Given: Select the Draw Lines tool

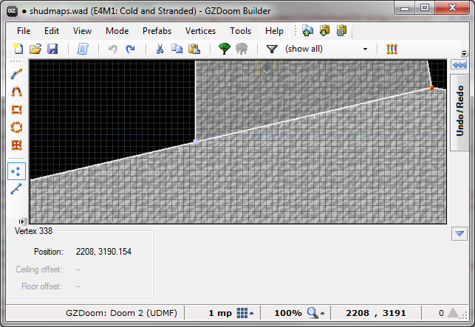Looking at the screenshot, I should tap(16, 74).
